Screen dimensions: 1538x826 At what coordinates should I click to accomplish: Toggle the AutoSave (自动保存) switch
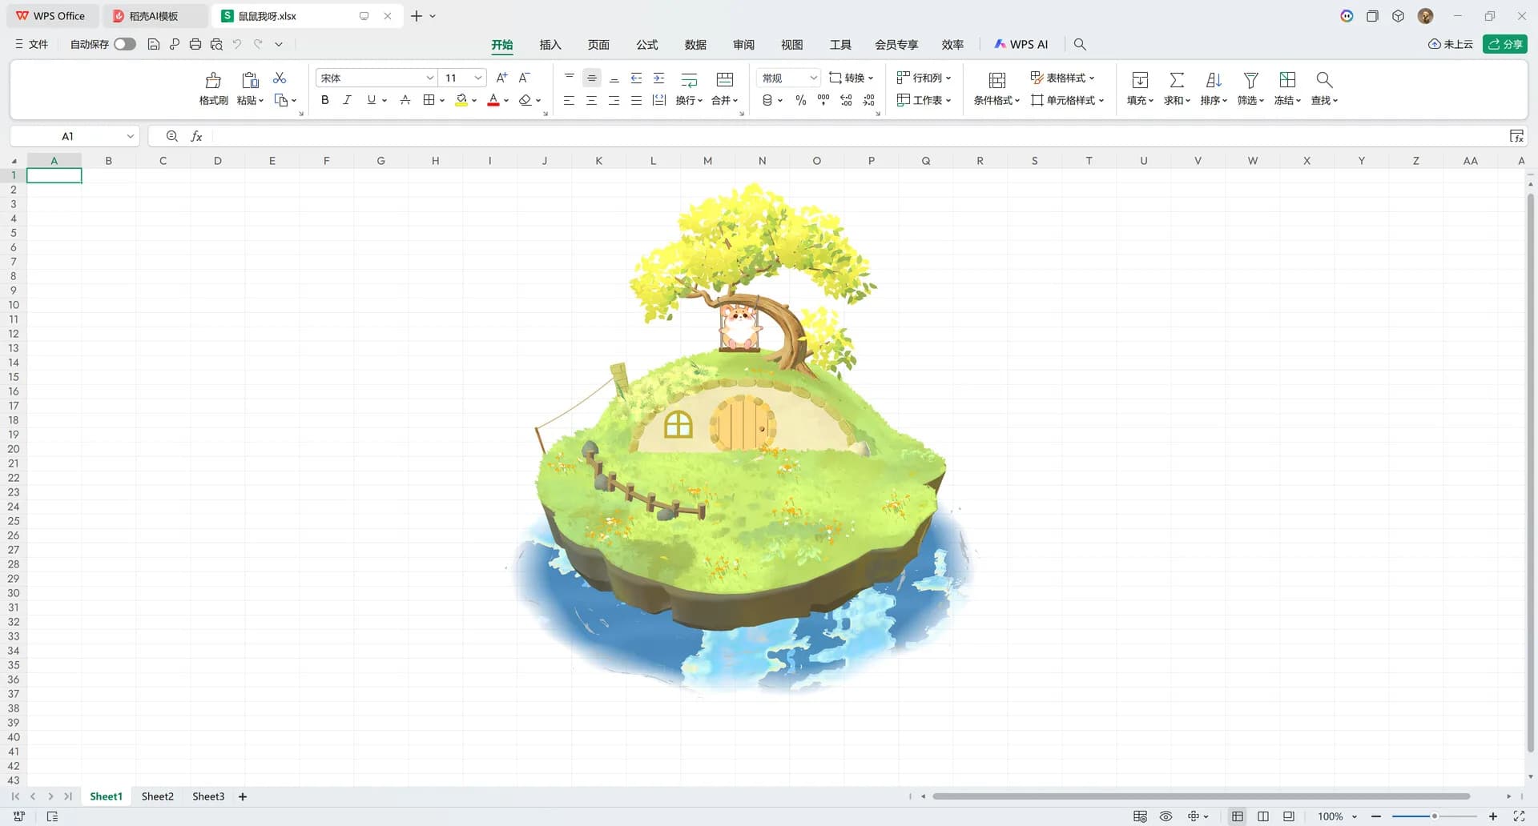coord(124,44)
